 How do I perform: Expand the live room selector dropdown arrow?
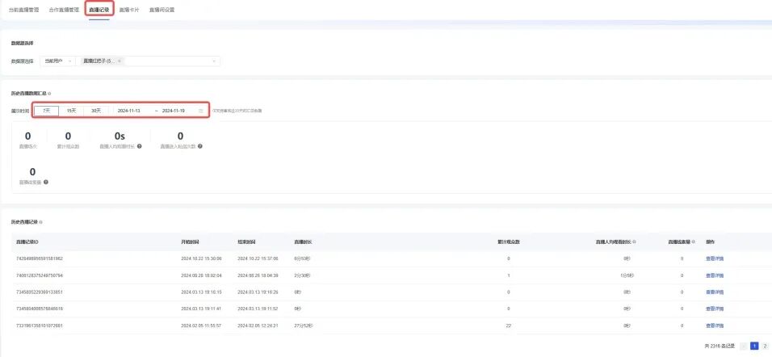pyautogui.click(x=215, y=61)
